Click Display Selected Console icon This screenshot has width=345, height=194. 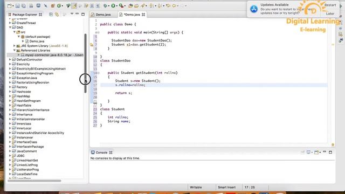[308, 152]
